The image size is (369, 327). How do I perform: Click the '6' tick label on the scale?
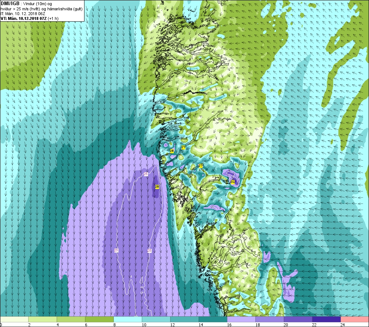pyautogui.click(x=86, y=325)
